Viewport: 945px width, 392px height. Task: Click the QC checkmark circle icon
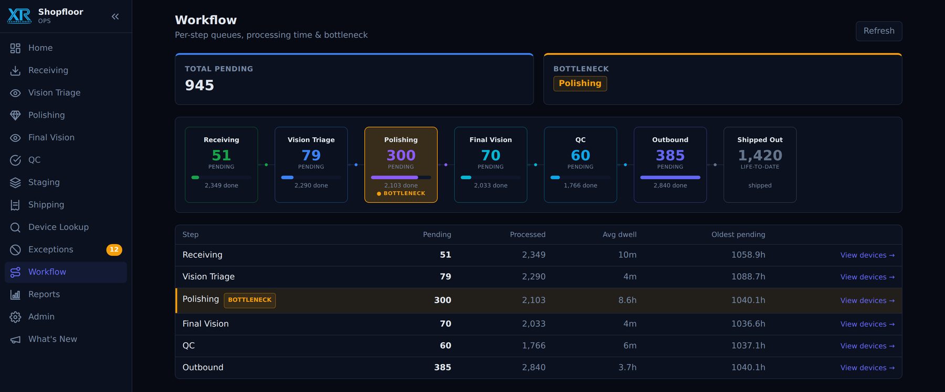pyautogui.click(x=15, y=160)
